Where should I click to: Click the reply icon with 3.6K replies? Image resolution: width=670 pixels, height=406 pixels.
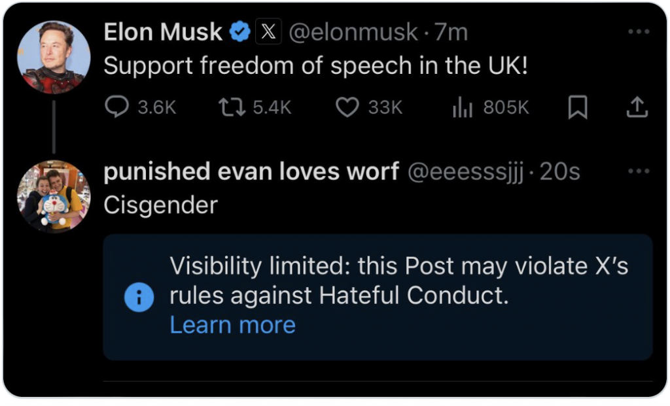(117, 107)
